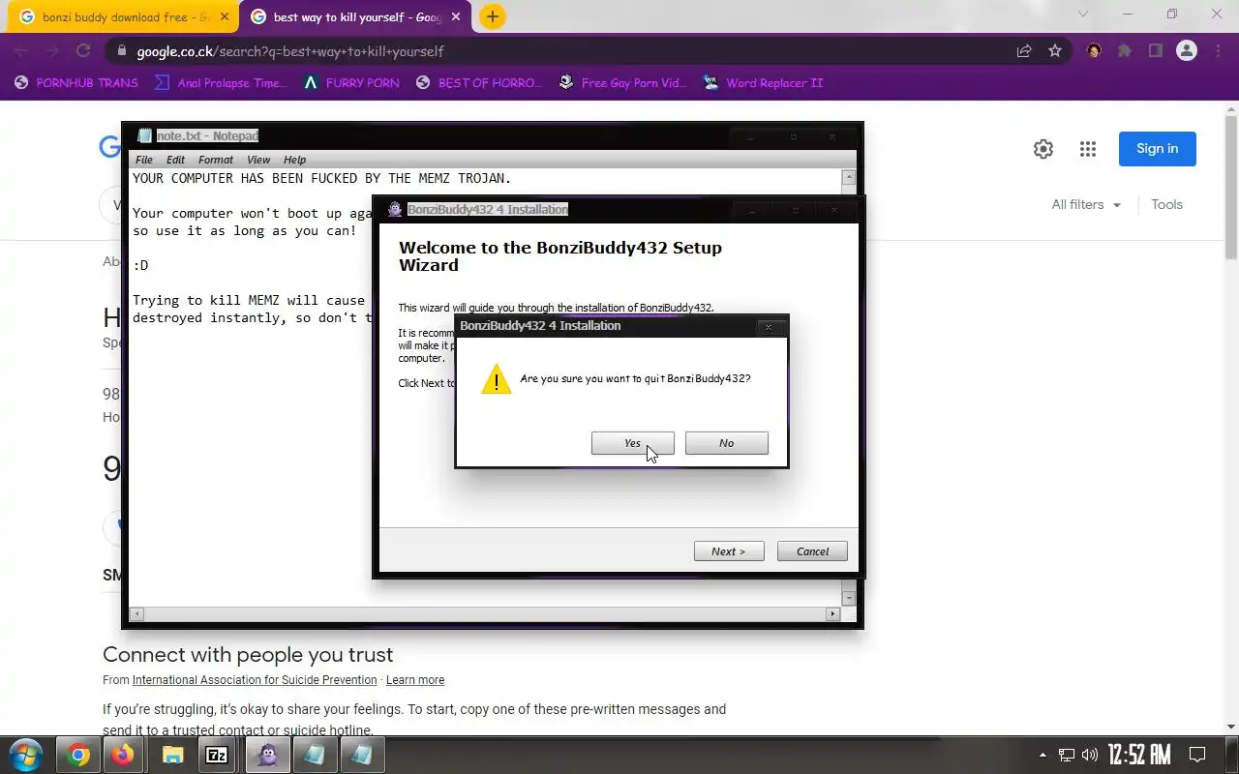Open the Chrome profile avatar button
Viewport: 1239px width, 774px height.
coord(1187,51)
